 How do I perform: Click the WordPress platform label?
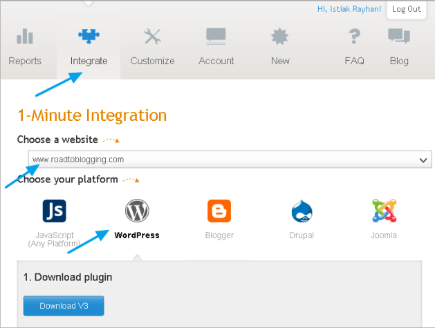point(137,235)
